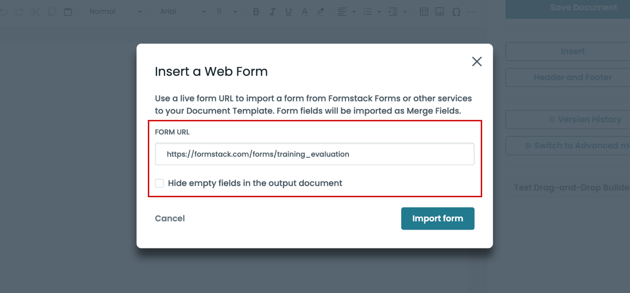Open the Version History option
630x293 pixels.
click(x=567, y=119)
